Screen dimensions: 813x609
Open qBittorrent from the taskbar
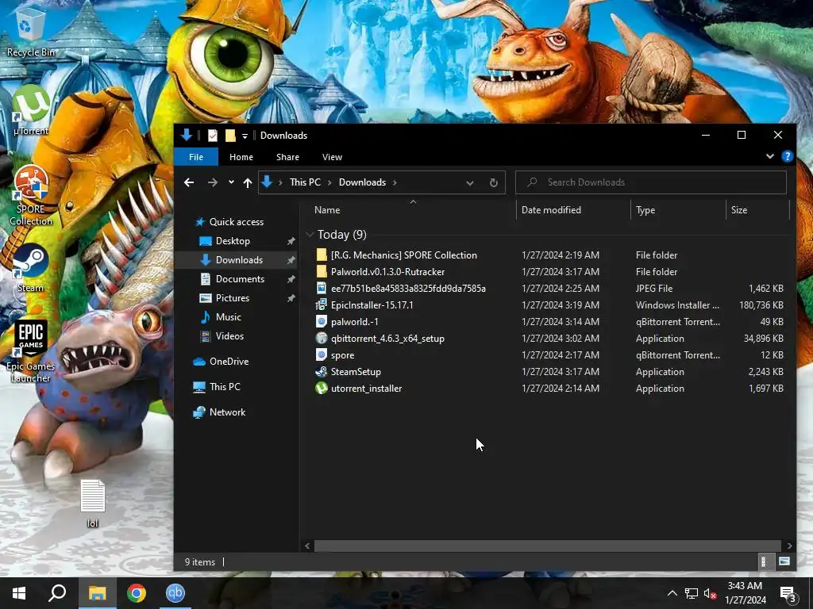tap(175, 593)
